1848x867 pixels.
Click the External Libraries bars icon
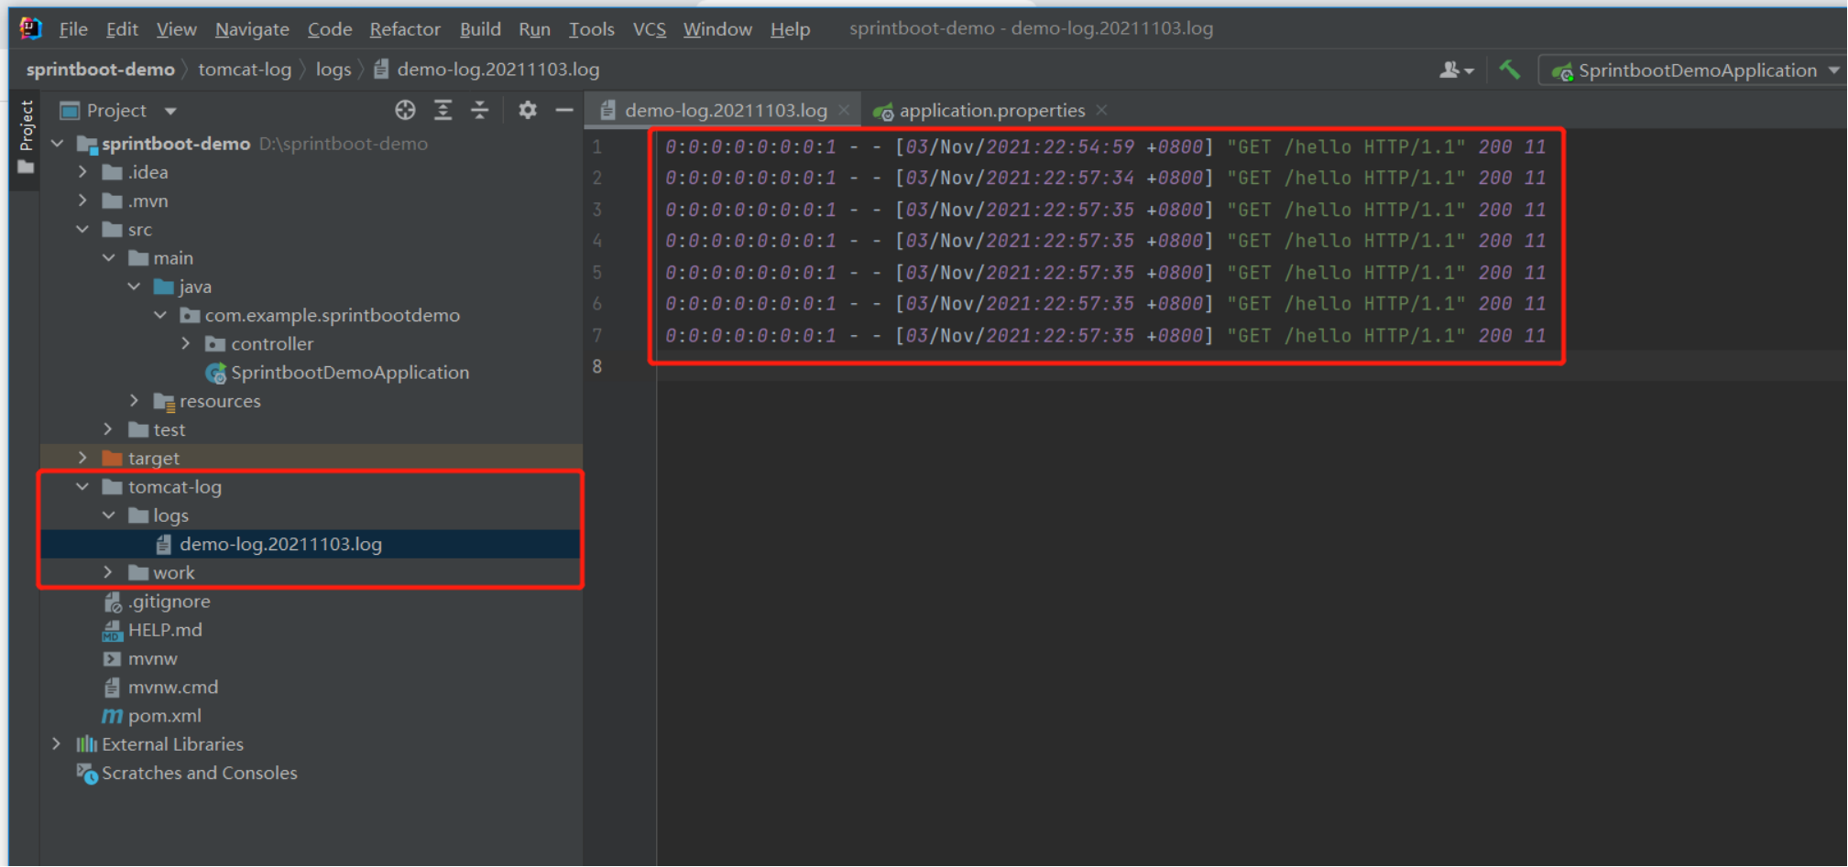click(x=87, y=744)
